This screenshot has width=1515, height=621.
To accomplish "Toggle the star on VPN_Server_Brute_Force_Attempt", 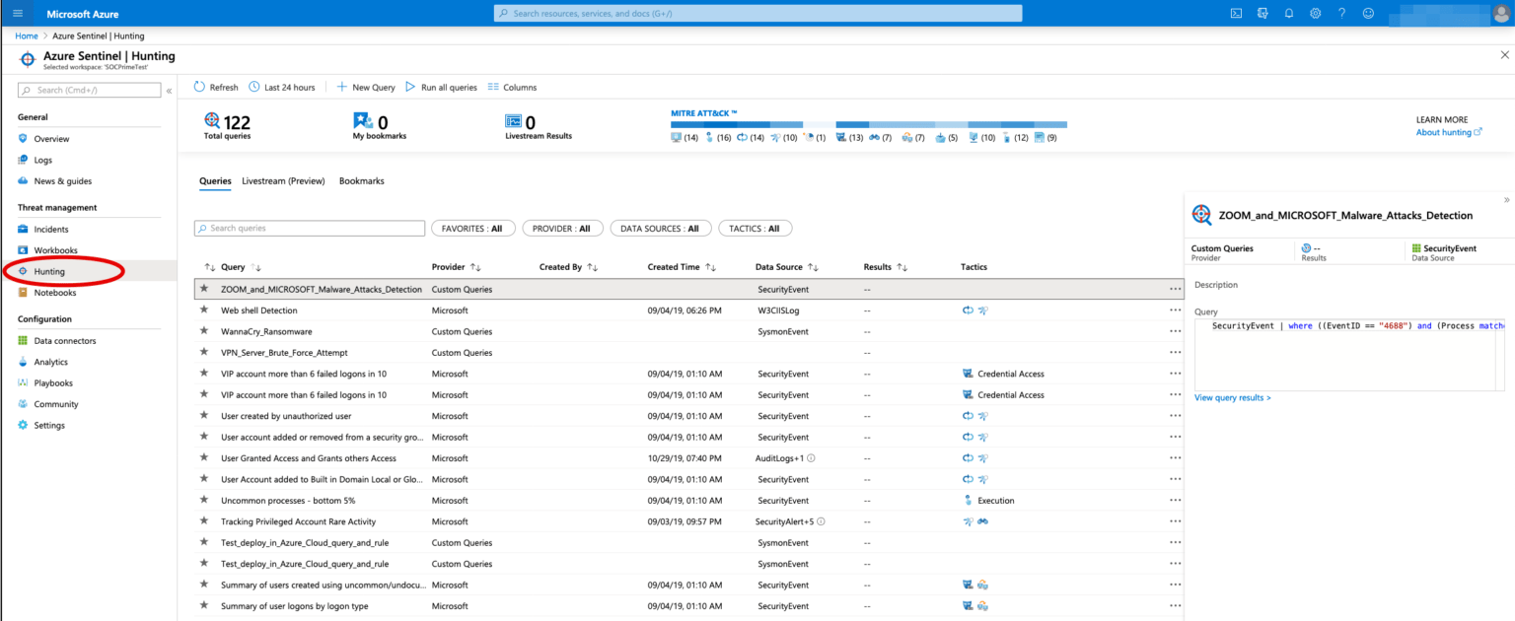I will (204, 352).
